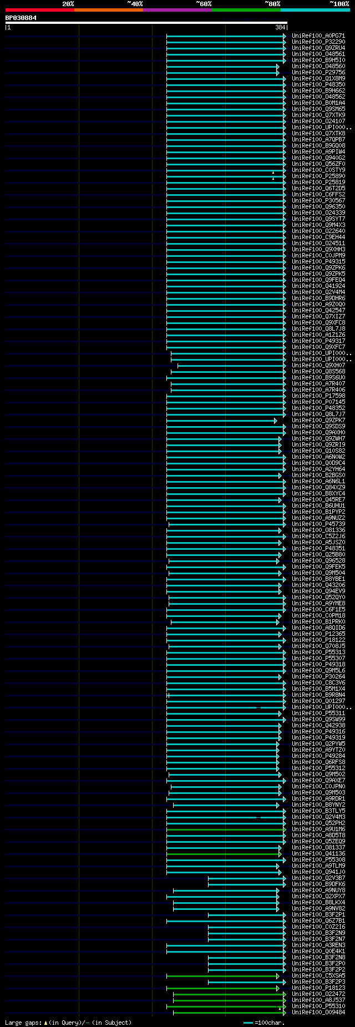Select label UniRef100_P55310
Image resolution: width=355 pixels, height=1027 pixels.
[318, 1006]
